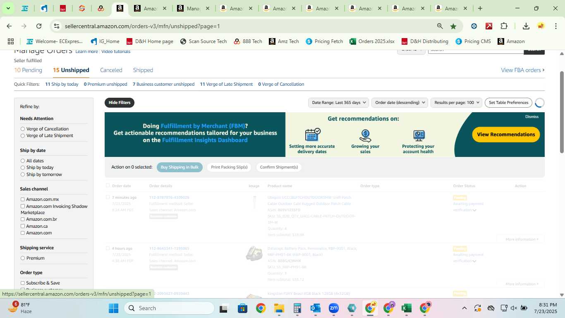
Task: Apply the Business customer unshipped quick filter
Action: point(163,84)
